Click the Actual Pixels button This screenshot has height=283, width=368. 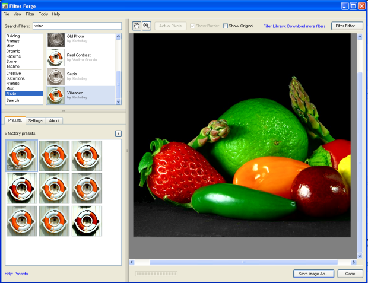170,26
